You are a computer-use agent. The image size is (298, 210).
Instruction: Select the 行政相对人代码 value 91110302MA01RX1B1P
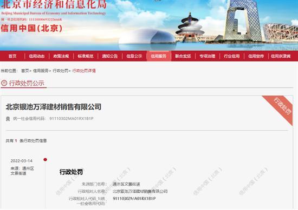(x=134, y=199)
